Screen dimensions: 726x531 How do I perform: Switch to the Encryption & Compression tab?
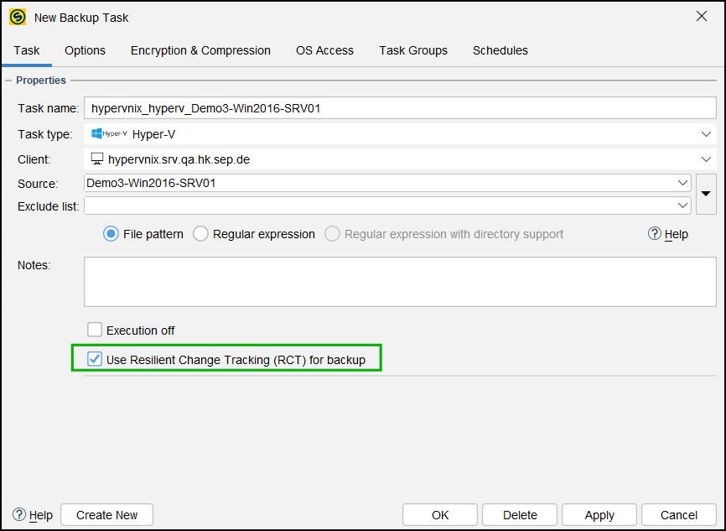coord(200,50)
